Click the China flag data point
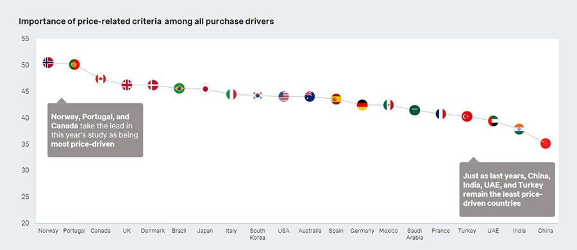The height and width of the screenshot is (250, 577). click(546, 143)
